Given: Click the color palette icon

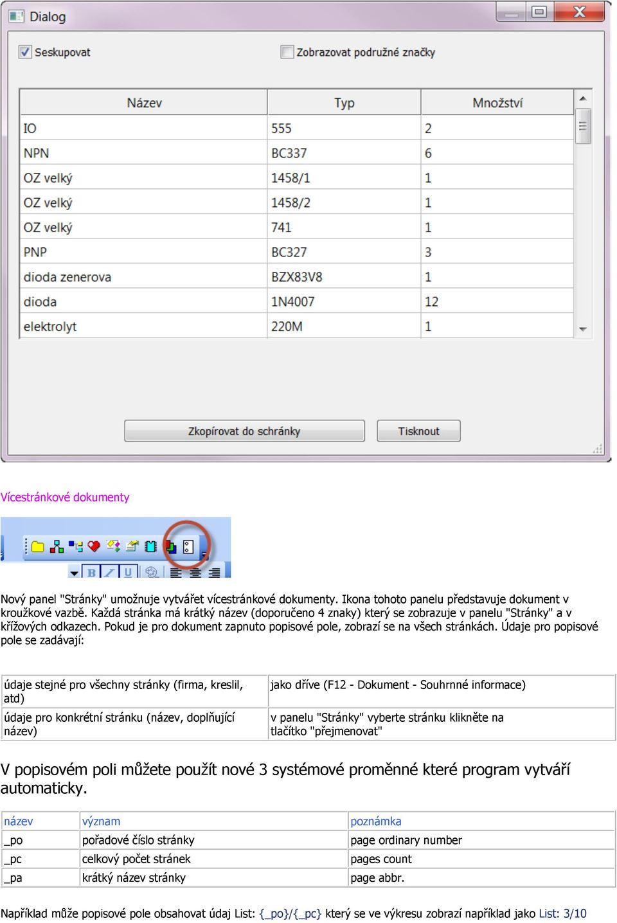Looking at the screenshot, I should tap(152, 571).
